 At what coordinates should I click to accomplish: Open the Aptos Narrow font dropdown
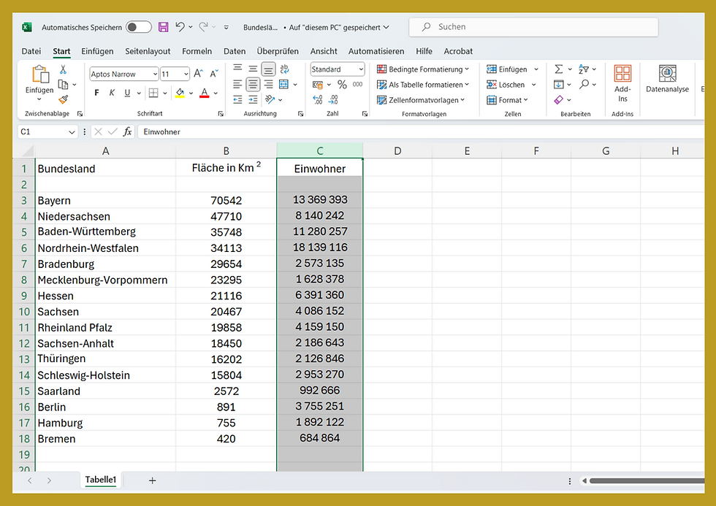point(155,74)
